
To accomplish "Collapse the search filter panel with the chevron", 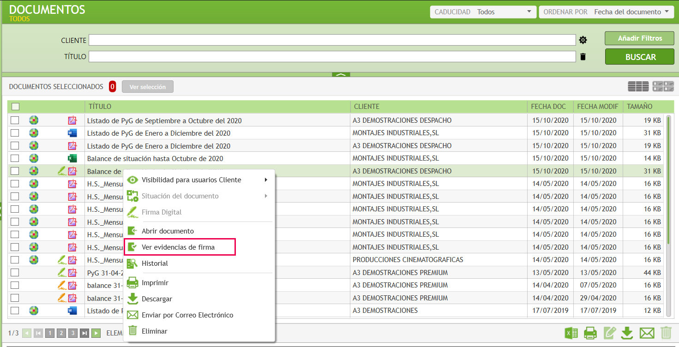I will tap(341, 74).
